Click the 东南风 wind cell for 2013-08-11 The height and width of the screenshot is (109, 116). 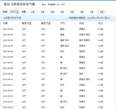tap(82, 85)
